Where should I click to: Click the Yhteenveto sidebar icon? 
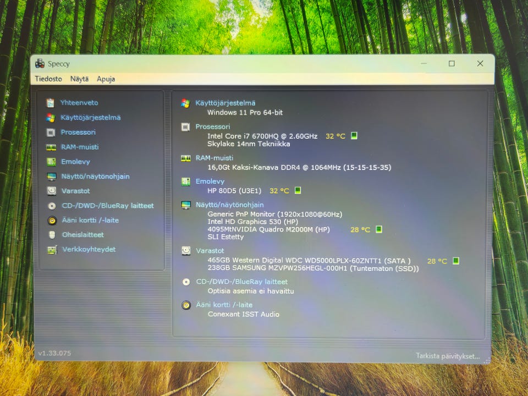51,103
